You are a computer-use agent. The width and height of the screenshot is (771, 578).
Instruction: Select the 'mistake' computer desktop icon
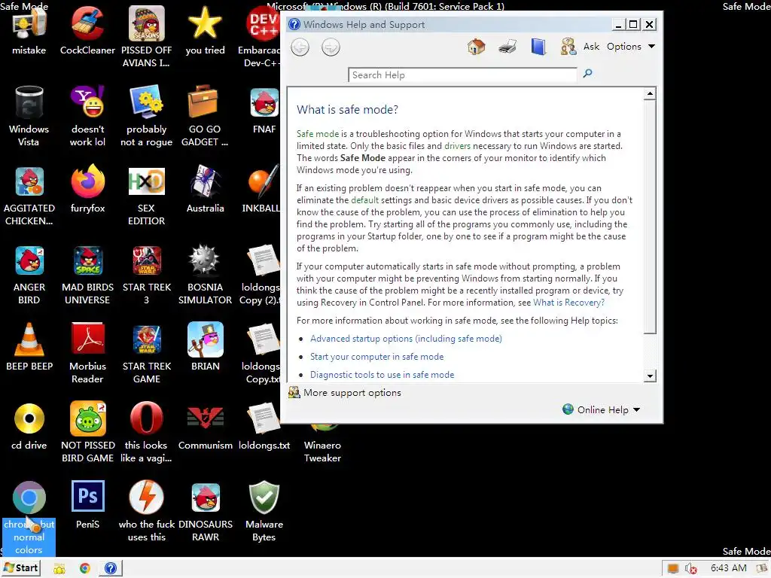29,31
